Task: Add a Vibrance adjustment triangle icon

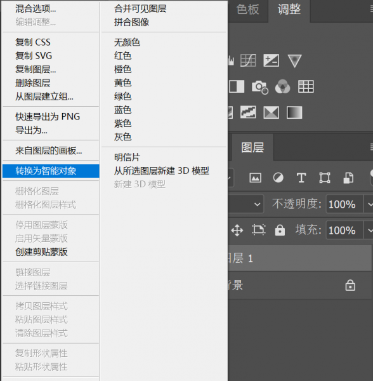Action: pos(294,61)
